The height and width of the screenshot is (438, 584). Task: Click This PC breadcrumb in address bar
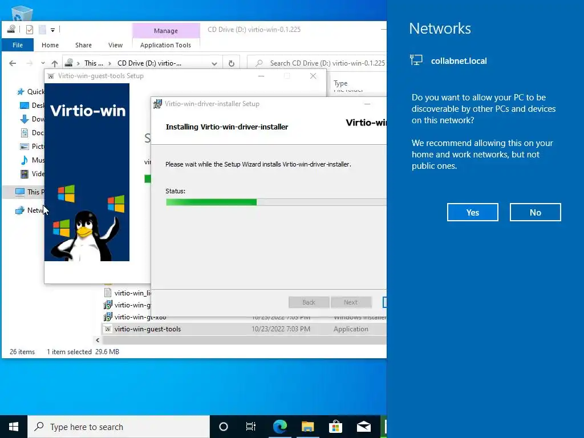coord(94,63)
